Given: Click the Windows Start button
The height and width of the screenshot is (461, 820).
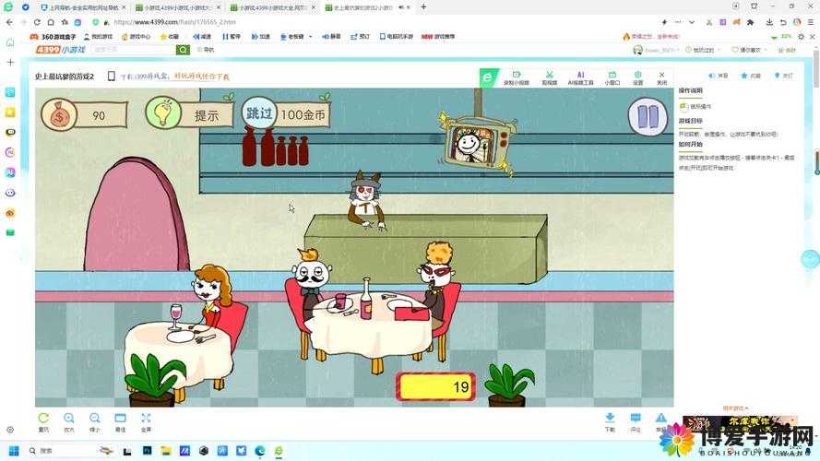Looking at the screenshot, I should coord(14,451).
